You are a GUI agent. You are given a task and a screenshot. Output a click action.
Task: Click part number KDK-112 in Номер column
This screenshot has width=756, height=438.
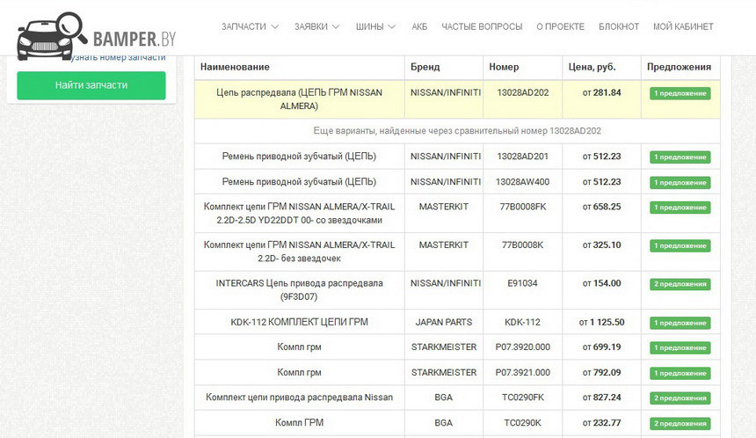(x=523, y=322)
